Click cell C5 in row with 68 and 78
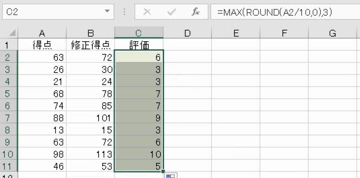The image size is (360, 178). click(139, 93)
